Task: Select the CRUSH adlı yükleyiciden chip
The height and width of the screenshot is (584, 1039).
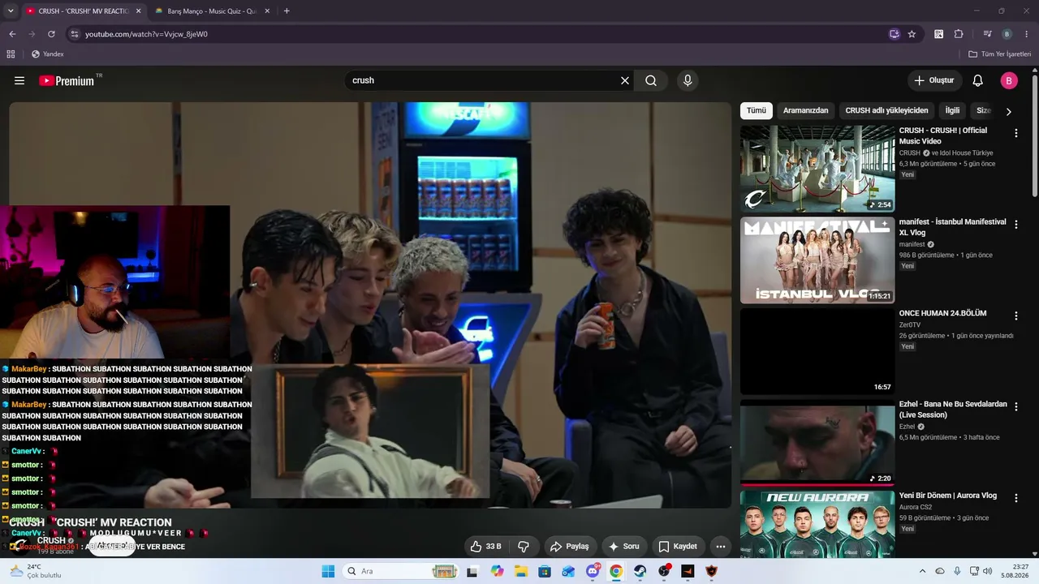Action: (x=886, y=110)
